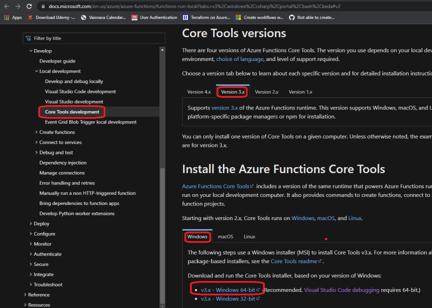
Task: Open Error handling and retries
Action: click(x=67, y=183)
